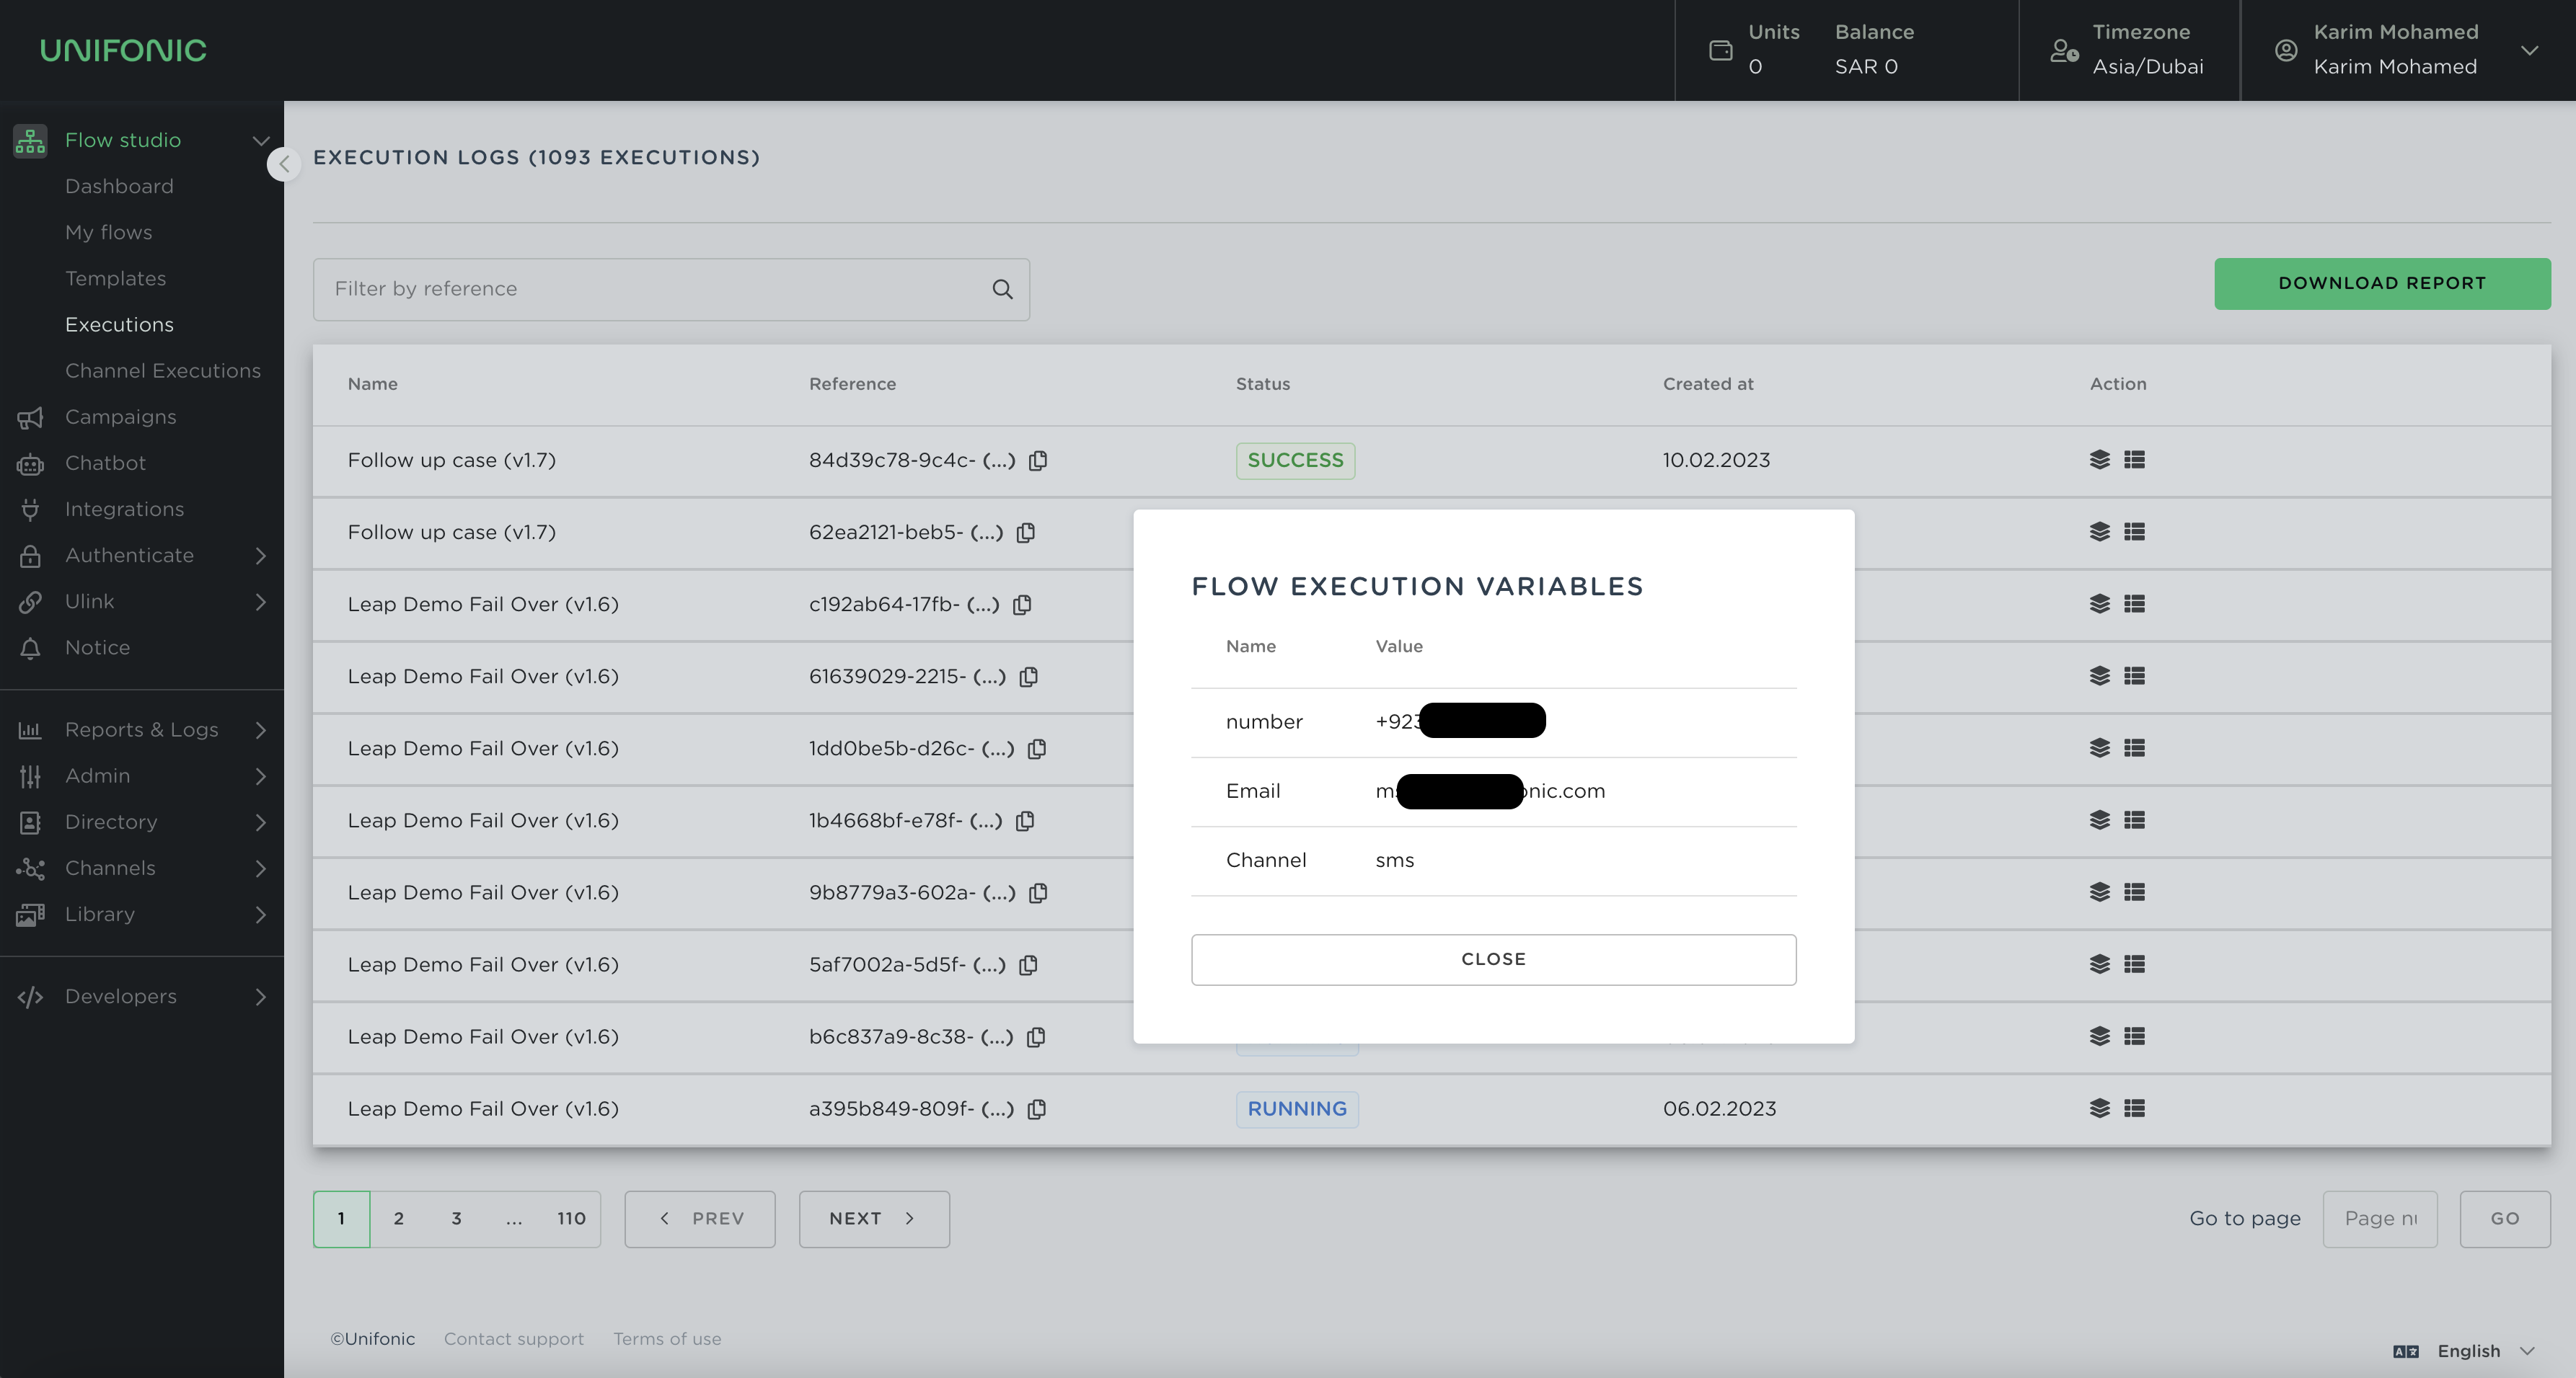Click the Download Report button
Screen dimensions: 2576x1378
[2381, 284]
